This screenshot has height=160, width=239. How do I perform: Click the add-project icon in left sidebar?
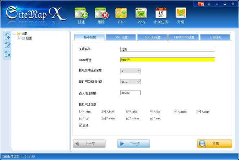click(x=7, y=37)
